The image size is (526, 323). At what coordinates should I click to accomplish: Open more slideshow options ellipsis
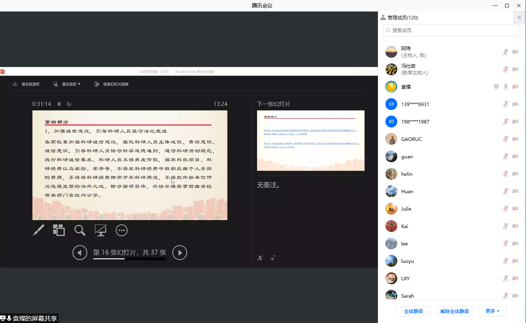(122, 230)
